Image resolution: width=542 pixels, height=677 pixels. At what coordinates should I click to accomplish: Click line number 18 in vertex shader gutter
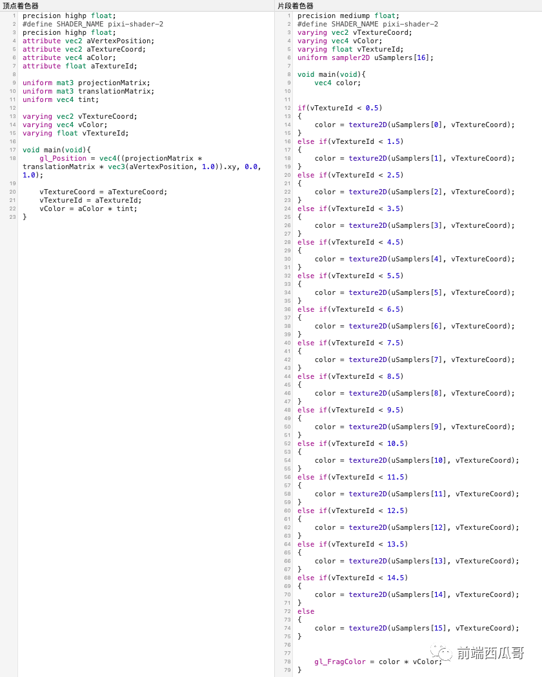[x=12, y=159]
